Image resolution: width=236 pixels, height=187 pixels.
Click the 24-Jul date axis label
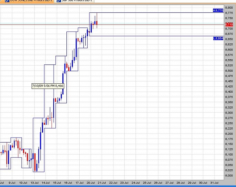click(136, 182)
